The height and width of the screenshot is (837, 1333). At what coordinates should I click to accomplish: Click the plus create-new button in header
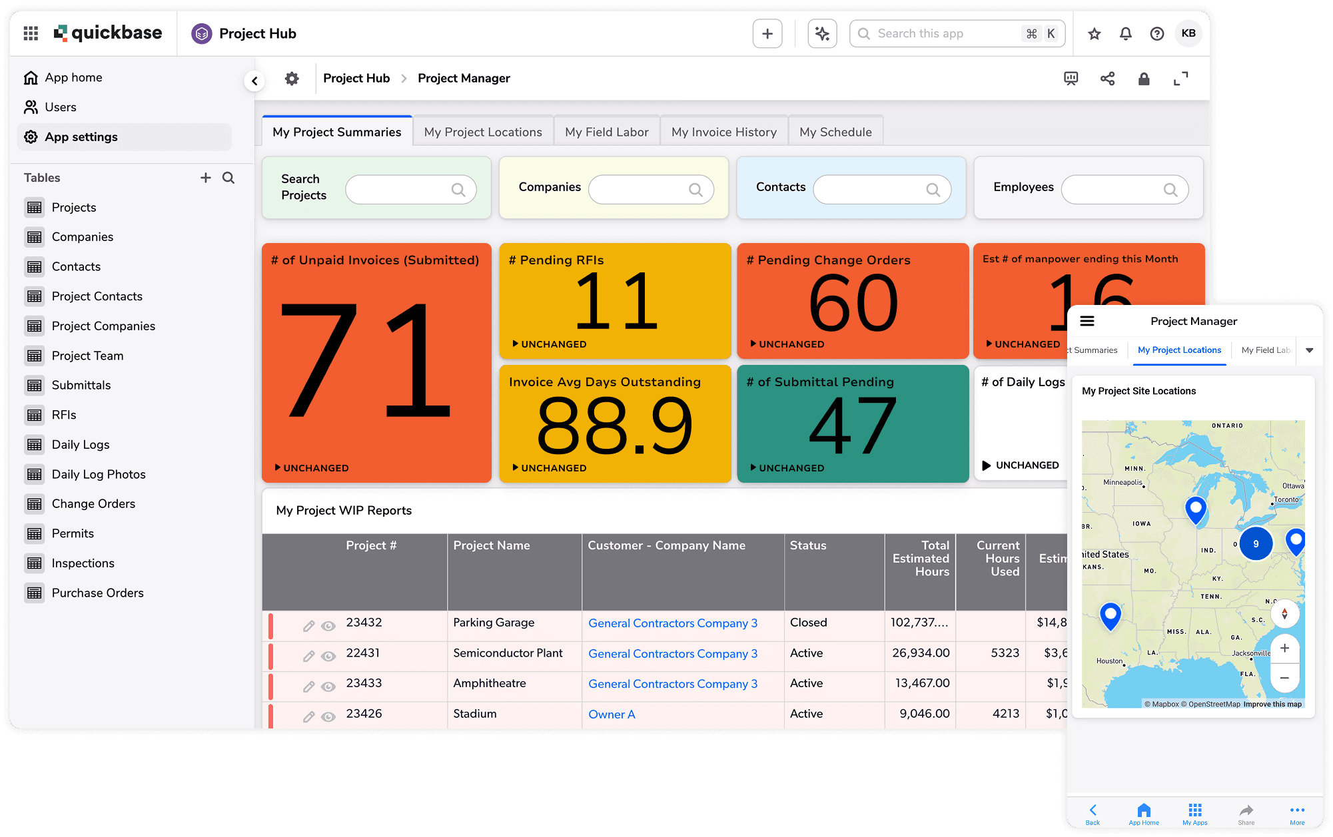click(x=767, y=33)
